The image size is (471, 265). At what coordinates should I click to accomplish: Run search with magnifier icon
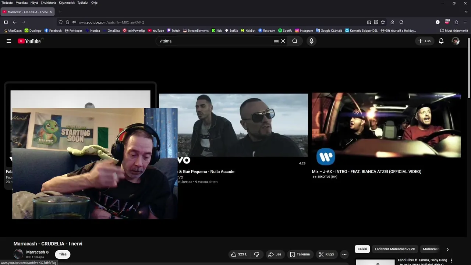[x=295, y=41]
